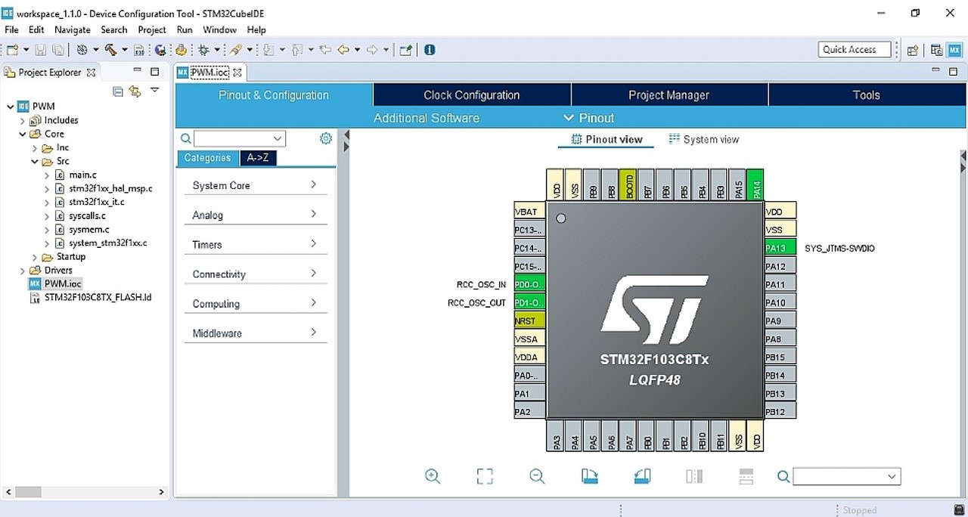Click the fit-to-screen pinout icon

[x=485, y=476]
